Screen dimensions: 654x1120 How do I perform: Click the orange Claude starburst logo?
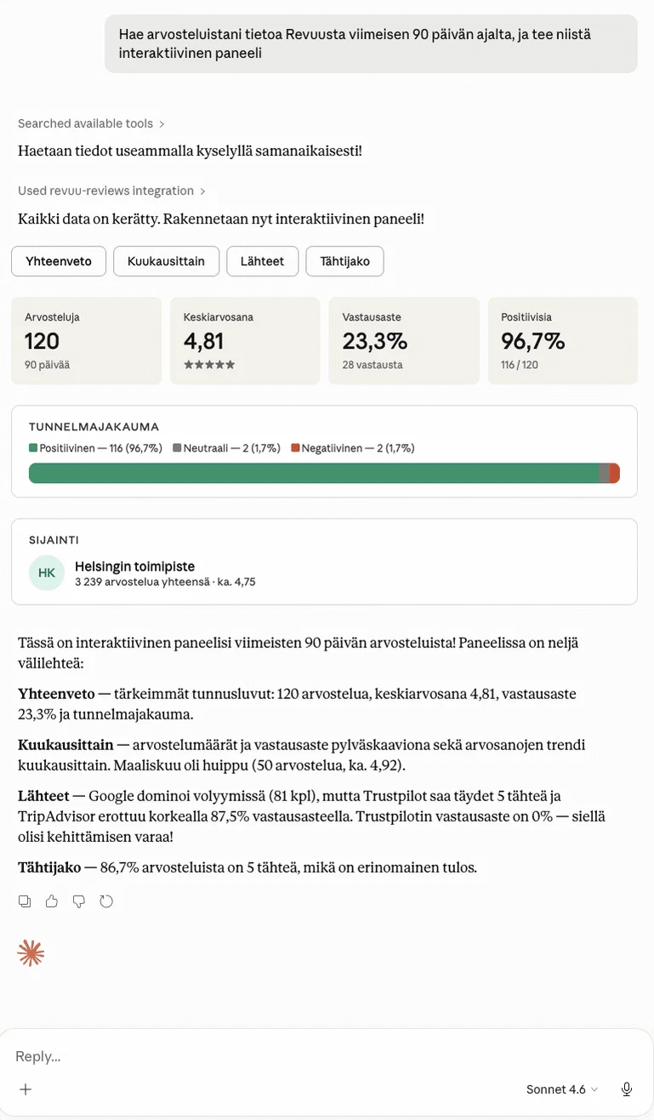[31, 953]
